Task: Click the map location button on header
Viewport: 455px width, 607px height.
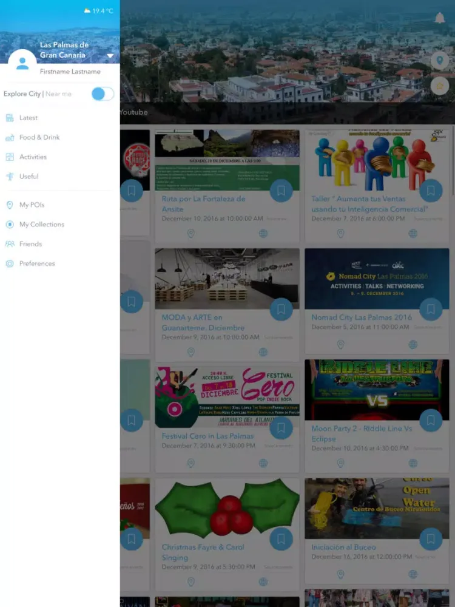Action: [440, 60]
